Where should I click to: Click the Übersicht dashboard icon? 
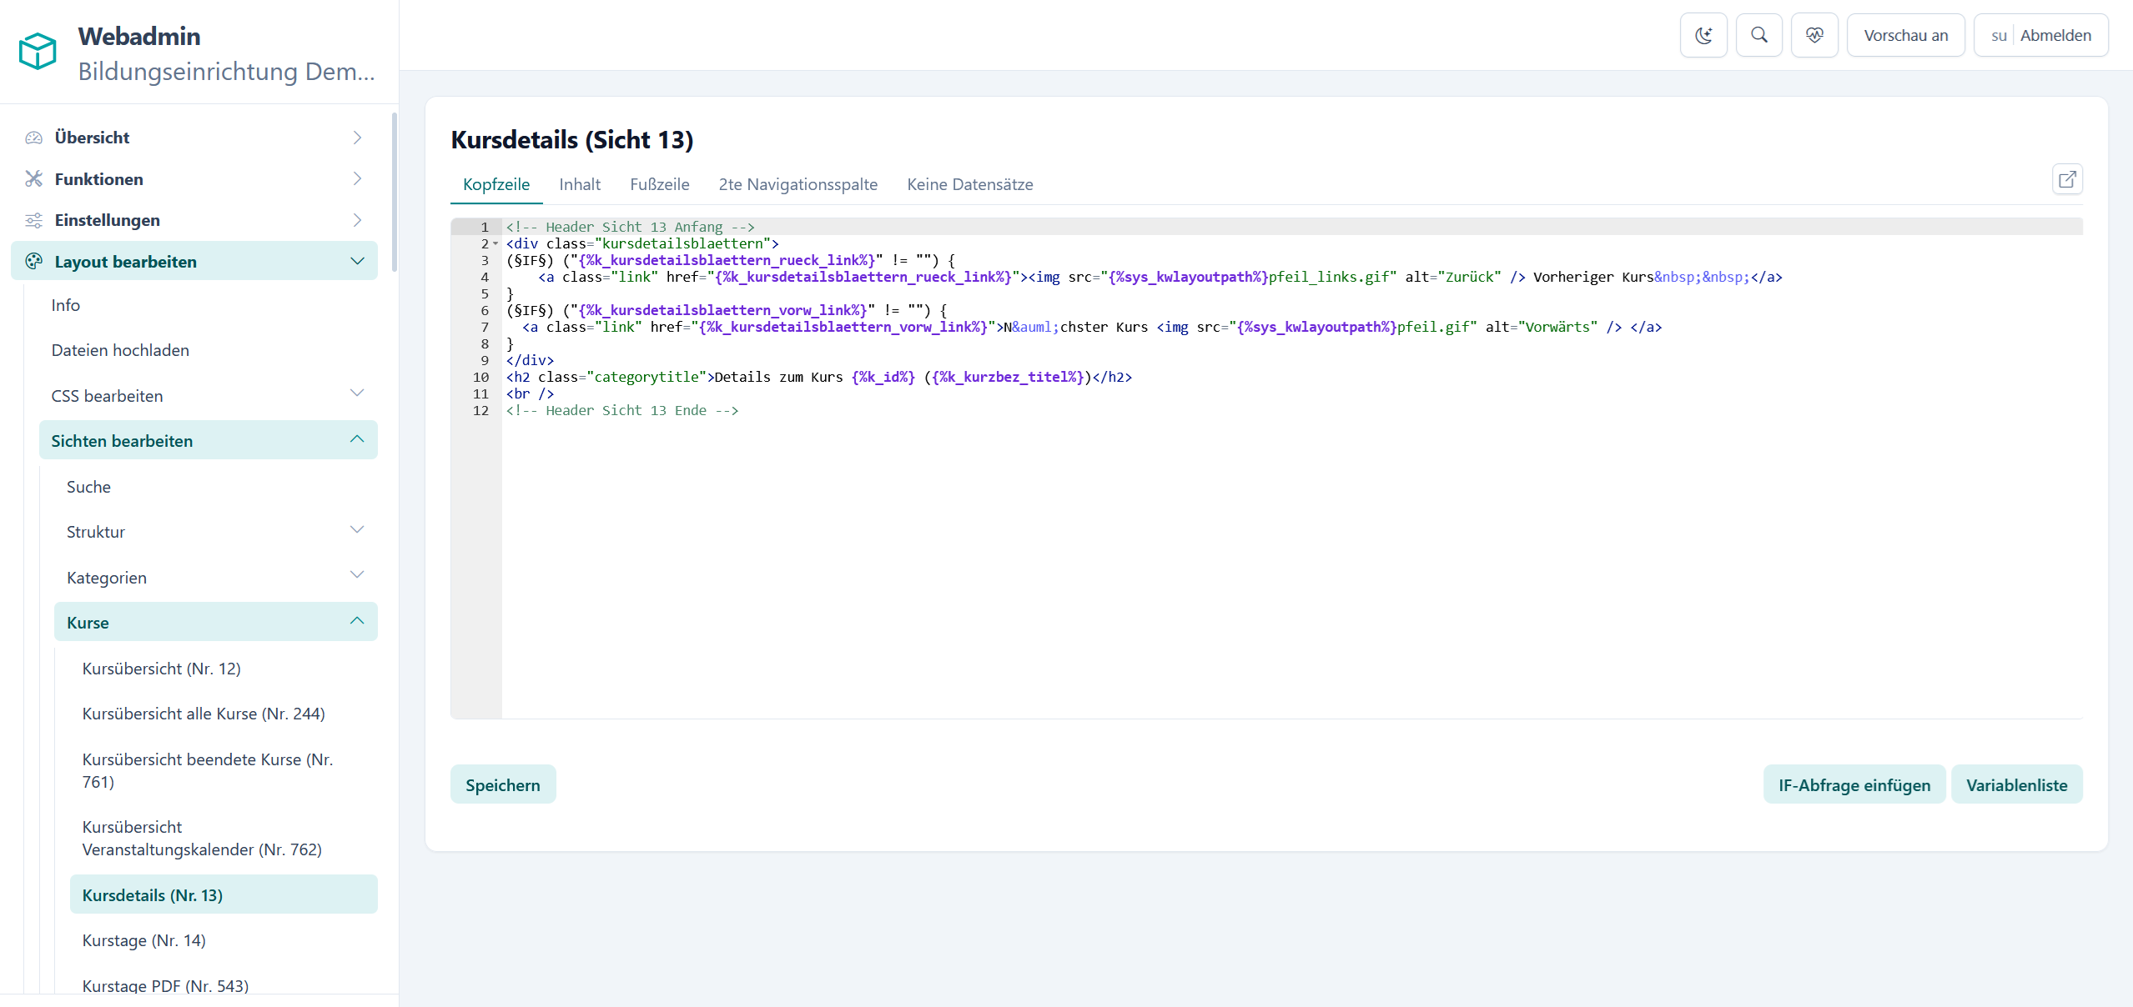(x=33, y=138)
